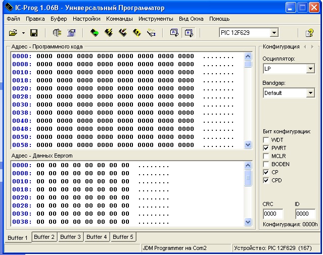The width and height of the screenshot is (323, 255).
Task: Open the Настройки menu
Action: point(86,19)
